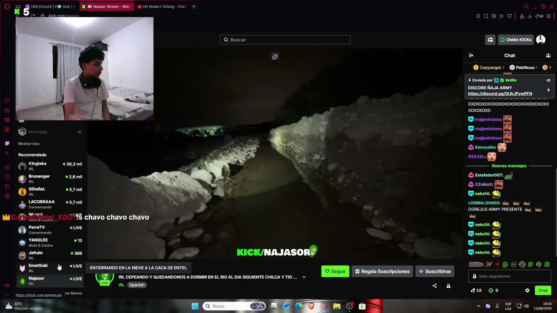Open Brave browser from the taskbar
The height and width of the screenshot is (313, 557).
[x=311, y=306]
